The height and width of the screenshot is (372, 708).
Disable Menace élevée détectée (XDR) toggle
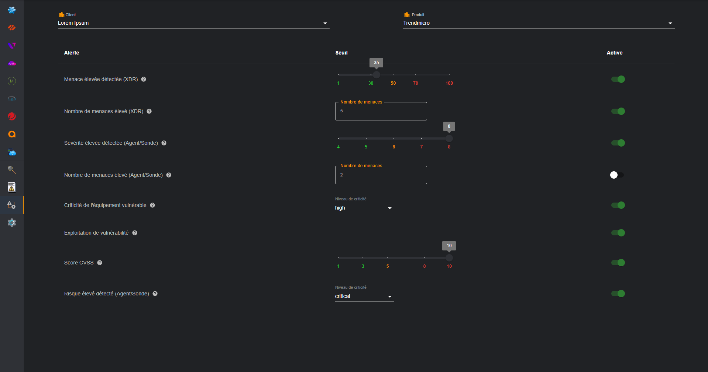pos(618,79)
